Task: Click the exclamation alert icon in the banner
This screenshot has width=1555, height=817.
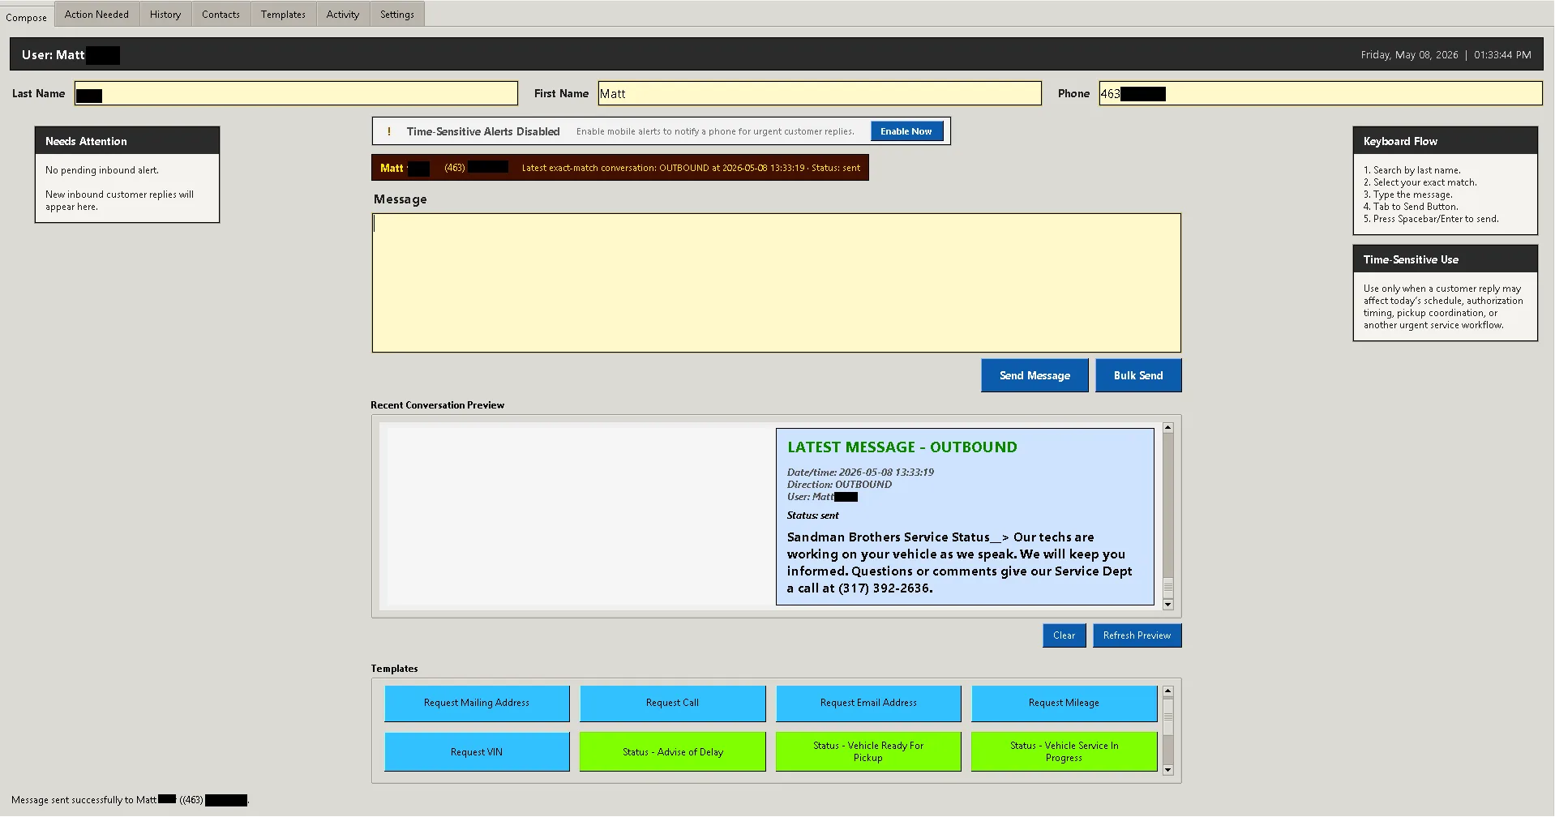Action: [x=389, y=131]
